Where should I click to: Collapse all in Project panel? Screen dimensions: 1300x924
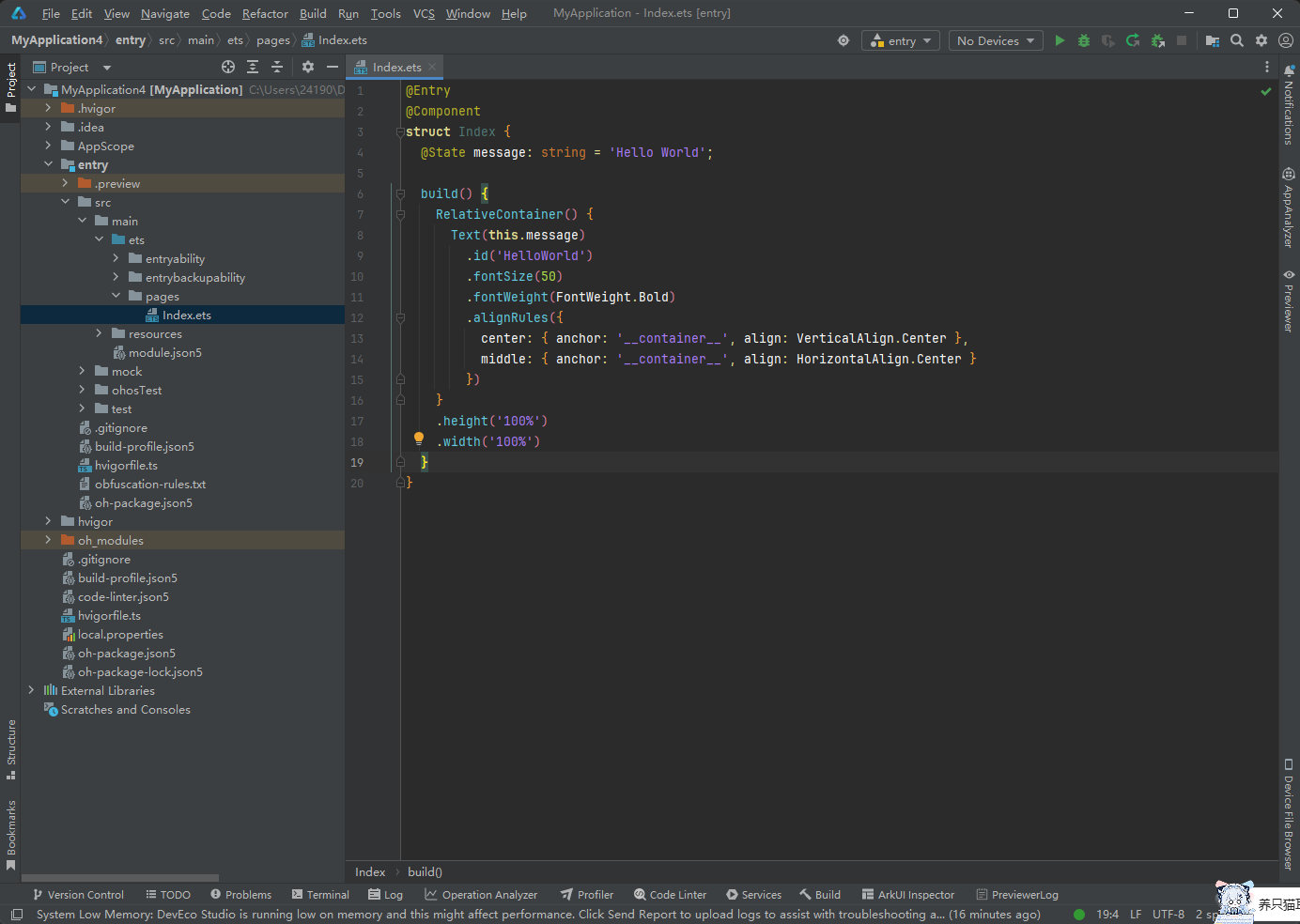coord(277,67)
